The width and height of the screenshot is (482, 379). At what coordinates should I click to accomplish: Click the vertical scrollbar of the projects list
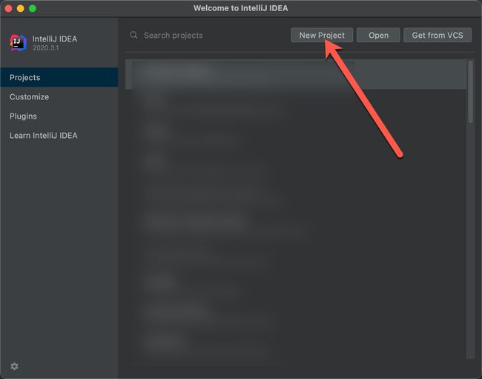click(470, 92)
